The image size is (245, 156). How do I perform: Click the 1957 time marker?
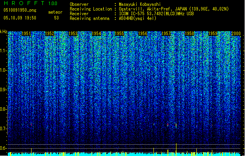pyautogui.click(x=166, y=34)
